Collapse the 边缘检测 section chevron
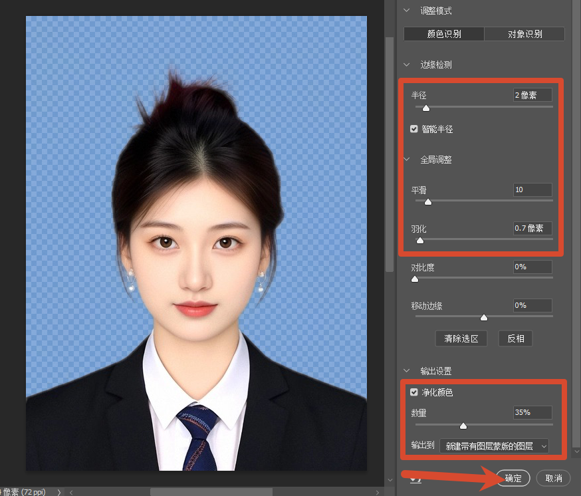The width and height of the screenshot is (581, 496). click(406, 64)
